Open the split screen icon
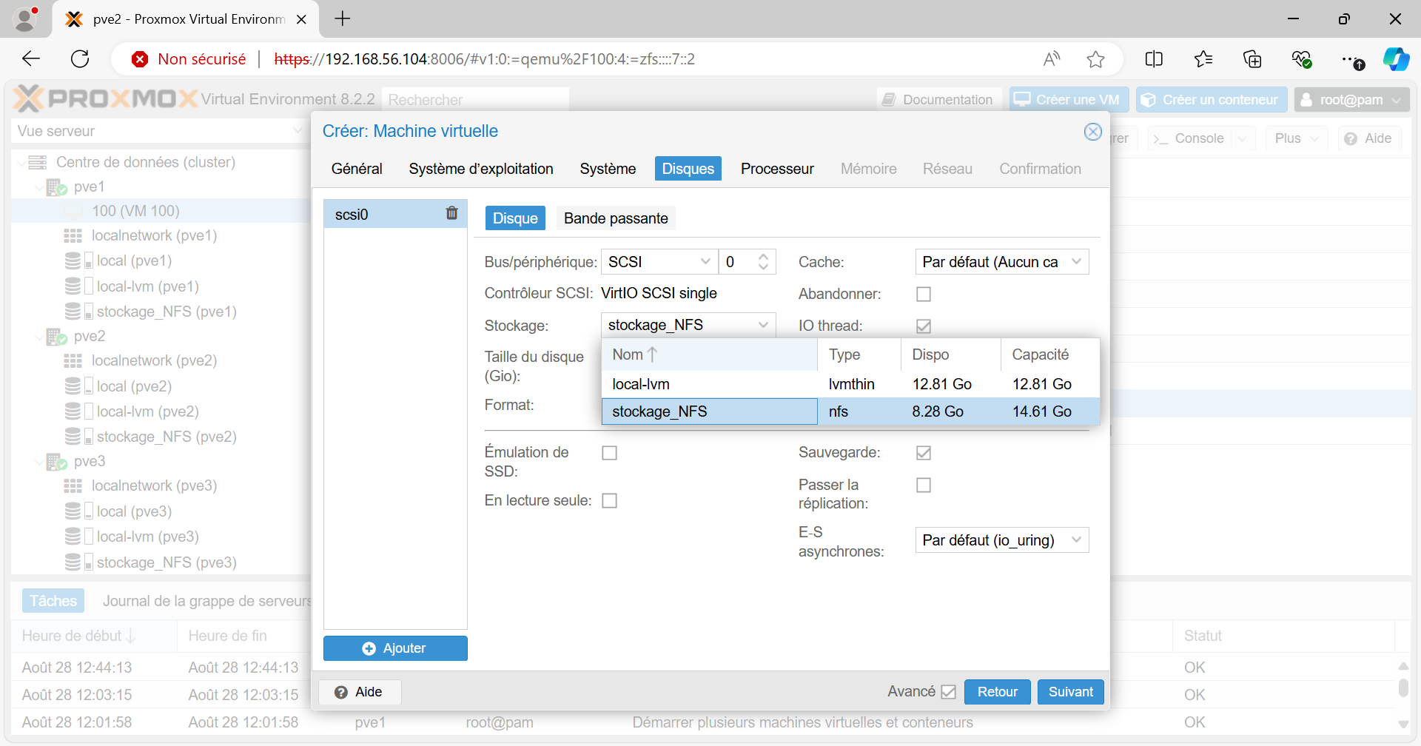Viewport: 1421px width, 746px height. click(x=1154, y=59)
